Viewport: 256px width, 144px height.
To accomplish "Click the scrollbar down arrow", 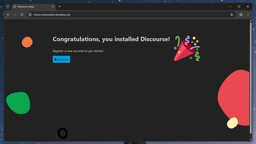I will pos(251,139).
